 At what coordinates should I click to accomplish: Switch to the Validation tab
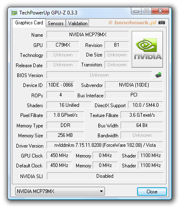point(78,24)
